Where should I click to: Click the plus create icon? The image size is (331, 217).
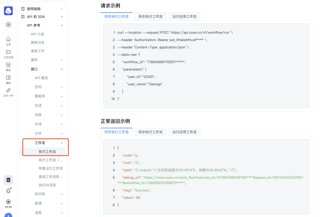[8, 25]
